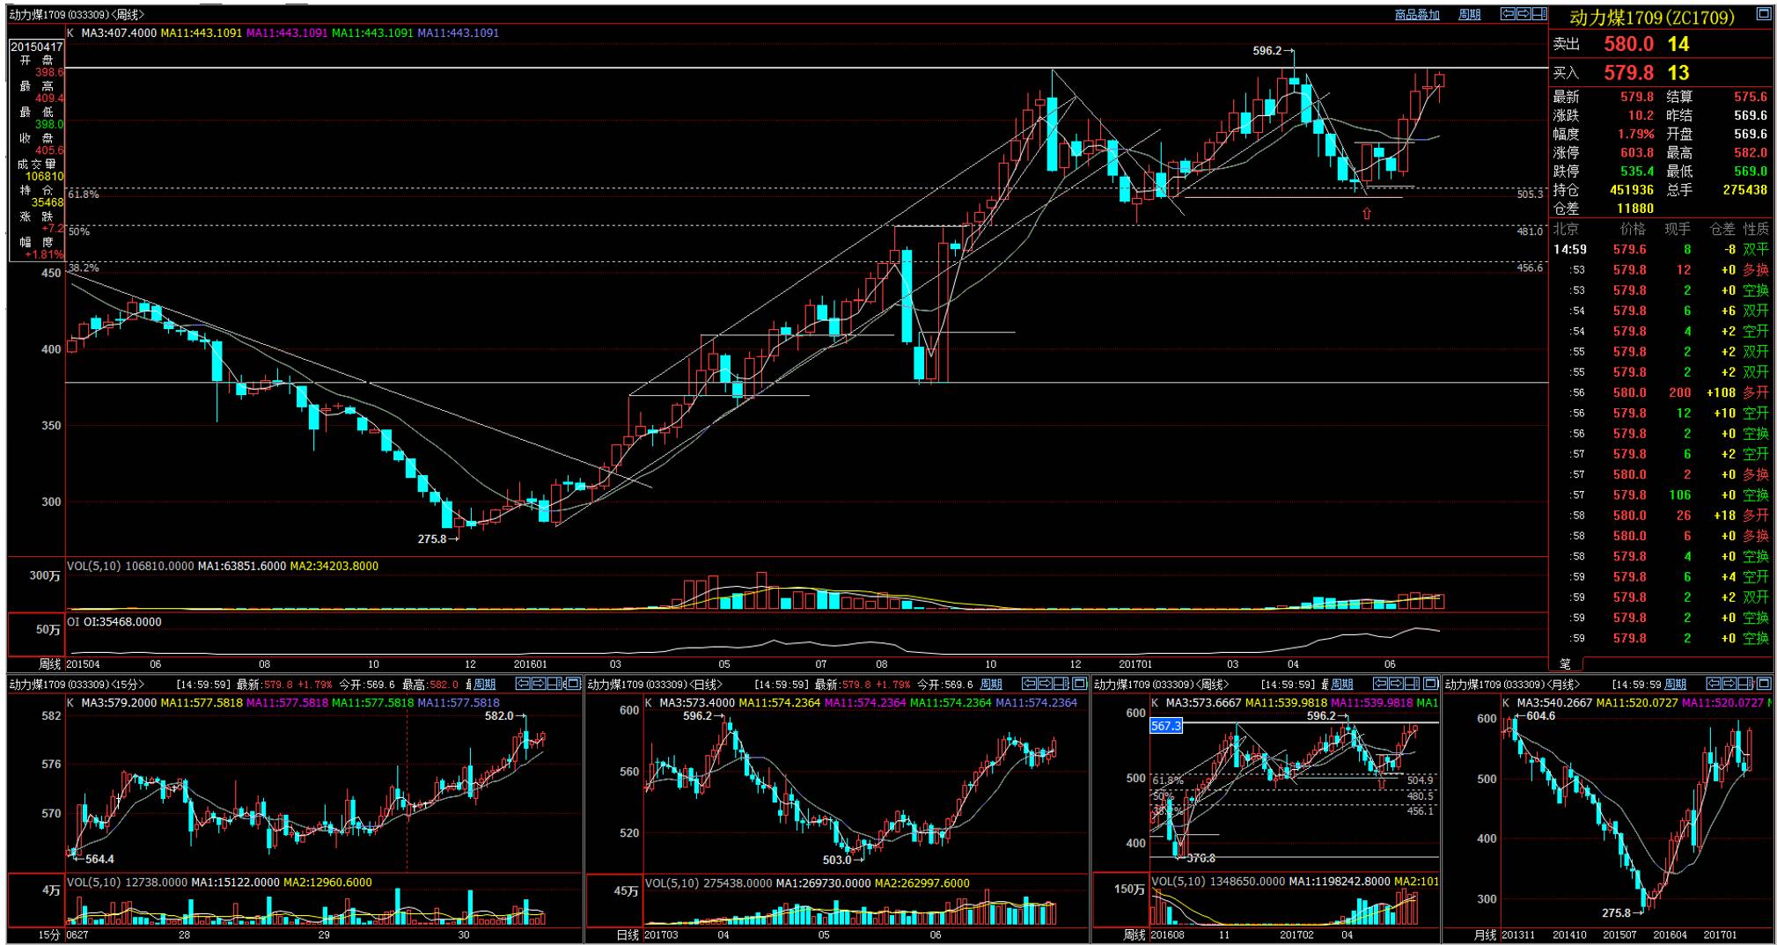Click the OI:35468.0000 indicator label
Viewport: 1777px width, 945px height.
point(122,622)
